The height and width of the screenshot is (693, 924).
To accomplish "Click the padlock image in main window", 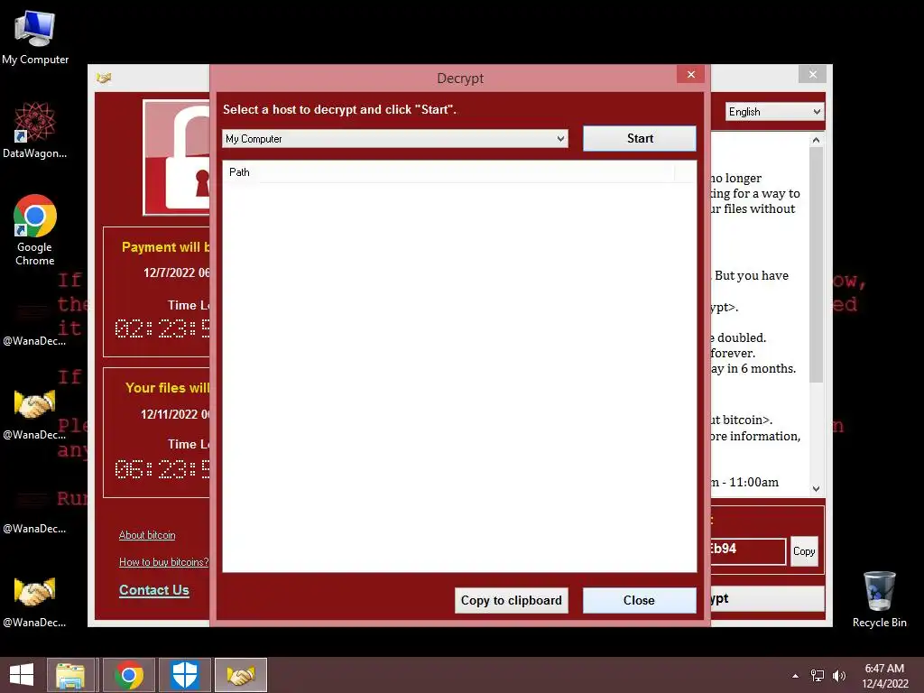I will click(x=177, y=157).
